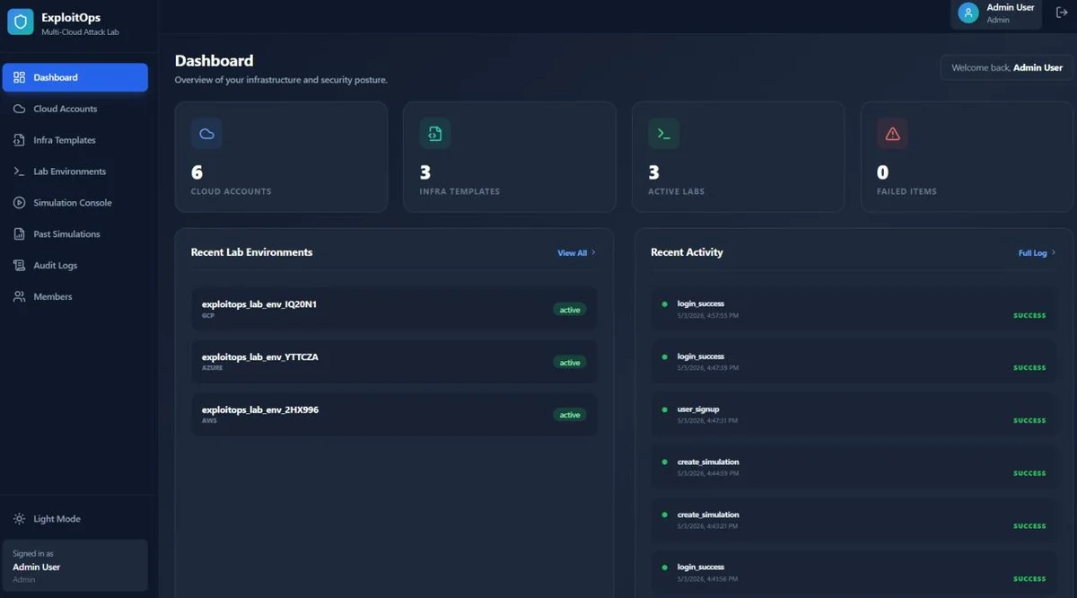Click the Recent Lab Environments heading

coord(251,252)
